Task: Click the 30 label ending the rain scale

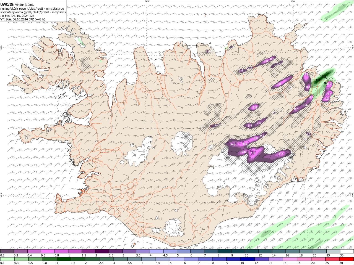Action: [341, 263]
